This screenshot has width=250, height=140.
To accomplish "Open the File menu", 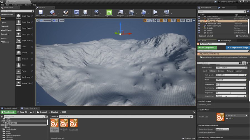I will click(x=2, y=5).
